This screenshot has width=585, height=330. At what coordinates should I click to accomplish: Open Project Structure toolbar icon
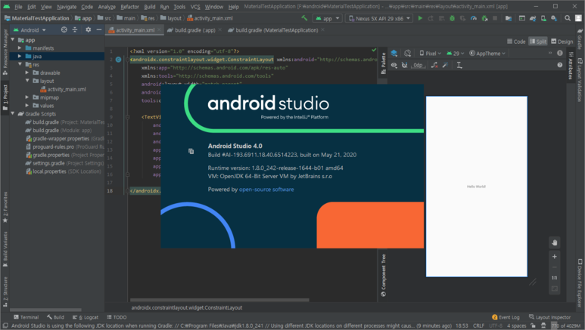click(508, 18)
